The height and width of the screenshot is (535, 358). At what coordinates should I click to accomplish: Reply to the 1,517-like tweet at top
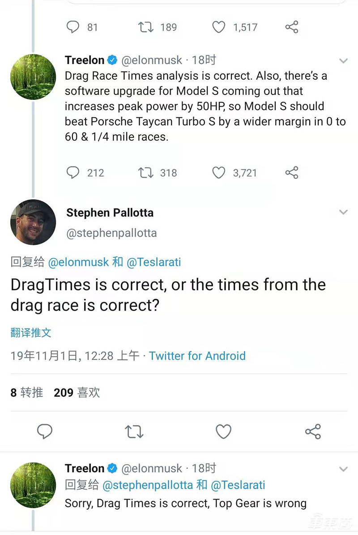(73, 27)
